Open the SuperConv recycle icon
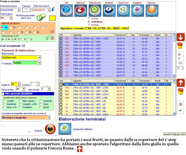This screenshot has height=155, width=186. click(x=123, y=11)
